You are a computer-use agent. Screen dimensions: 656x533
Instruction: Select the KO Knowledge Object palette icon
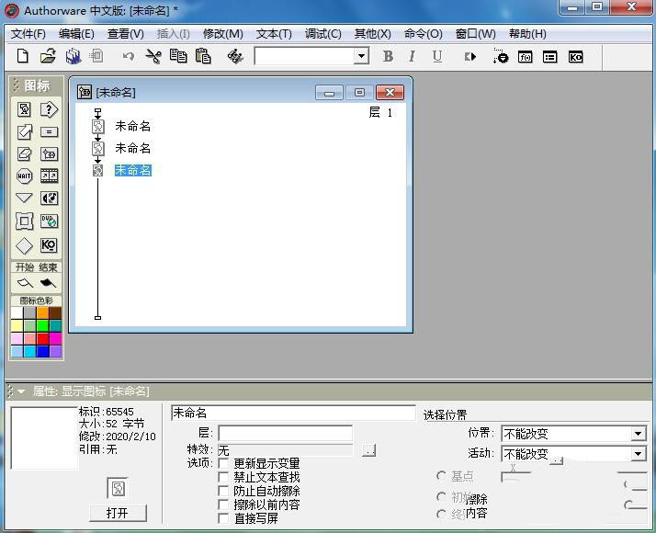click(49, 245)
